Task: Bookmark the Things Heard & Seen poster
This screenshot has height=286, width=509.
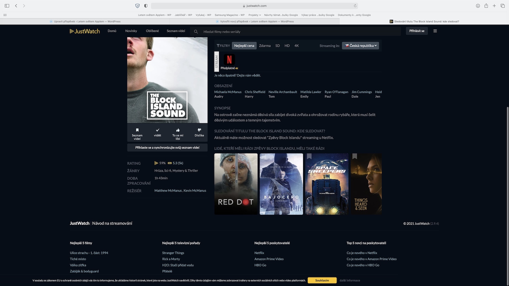Action: (x=354, y=156)
